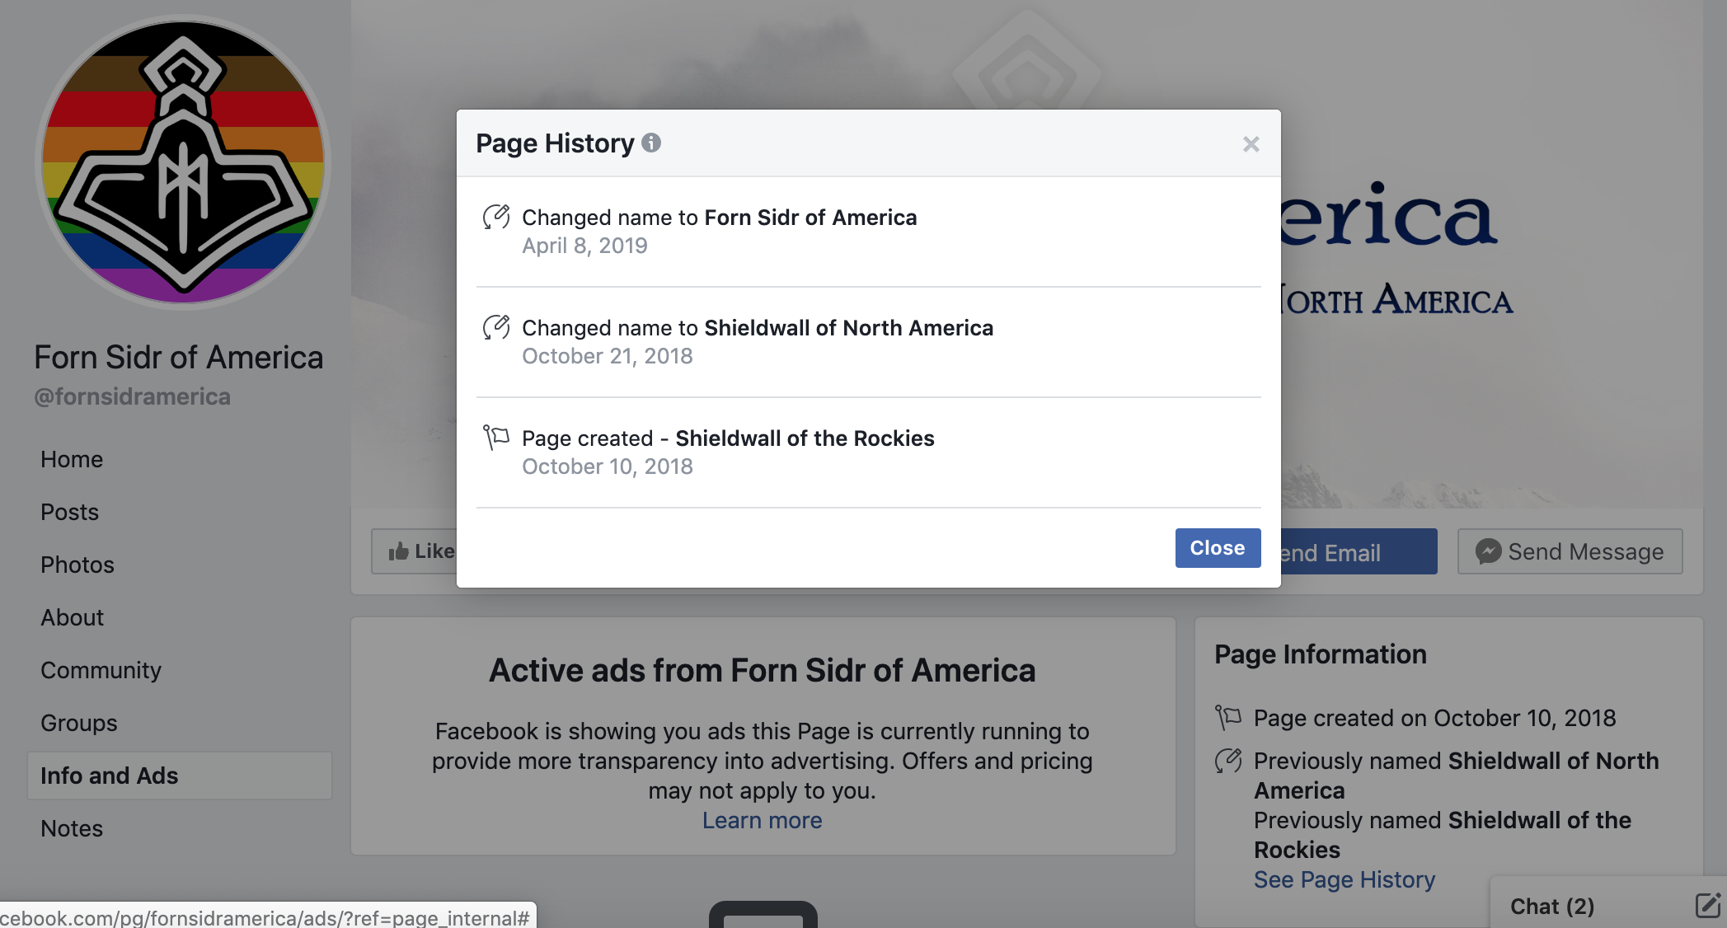Select 'October 10, 2018' date in dialog
This screenshot has height=928, width=1727.
pos(608,466)
